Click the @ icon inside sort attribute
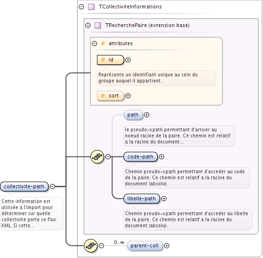Image resolution: width=263 pixels, height=258 pixels. pyautogui.click(x=103, y=95)
